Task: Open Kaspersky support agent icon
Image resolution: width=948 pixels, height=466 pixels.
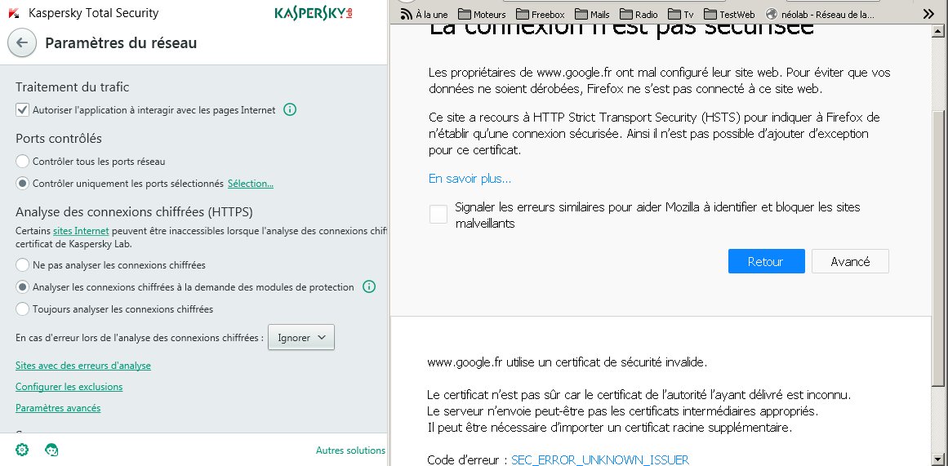Action: click(x=52, y=450)
